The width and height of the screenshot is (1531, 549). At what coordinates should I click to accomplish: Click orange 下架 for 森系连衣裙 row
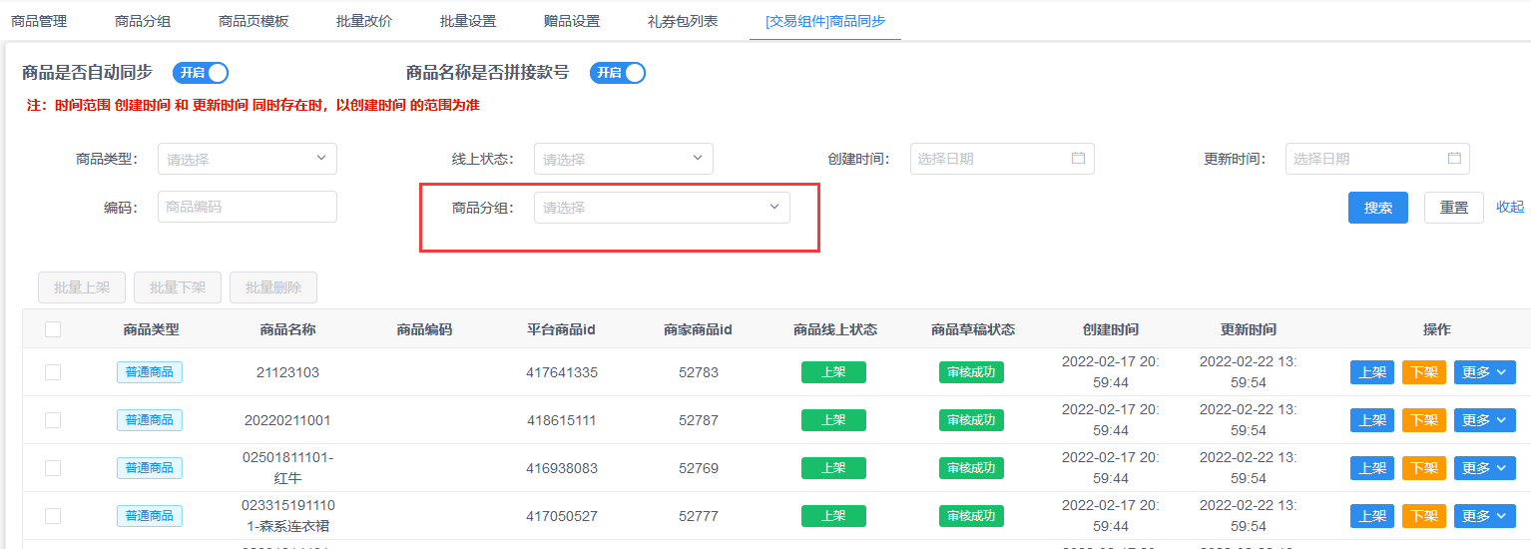tap(1424, 516)
